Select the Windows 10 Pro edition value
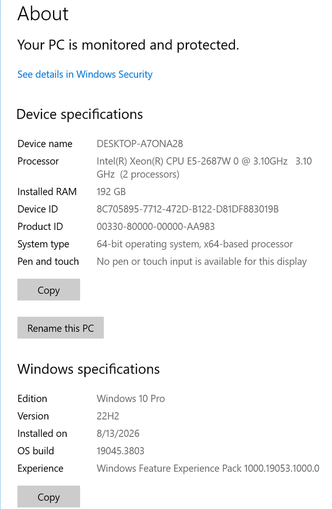The image size is (332, 509). [x=131, y=399]
